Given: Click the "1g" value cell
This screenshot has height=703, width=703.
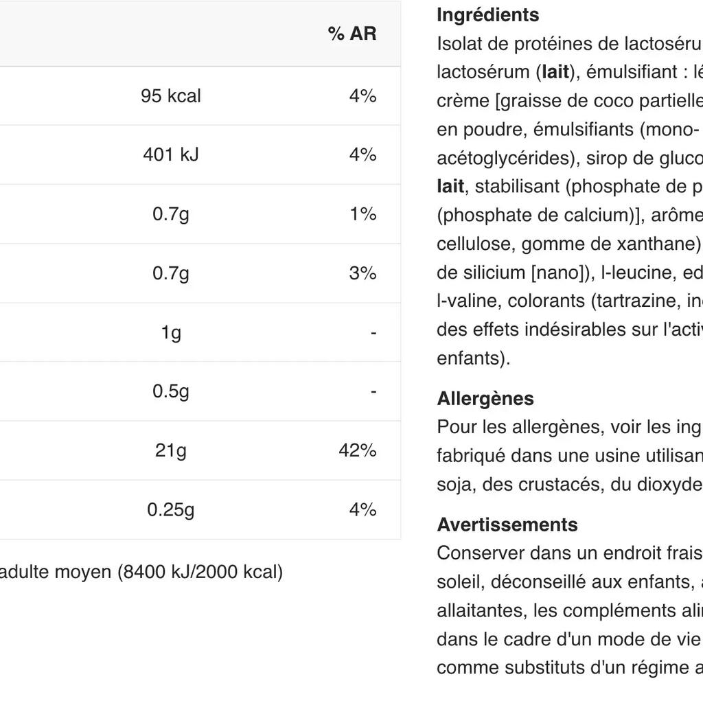Looking at the screenshot, I should tap(171, 333).
